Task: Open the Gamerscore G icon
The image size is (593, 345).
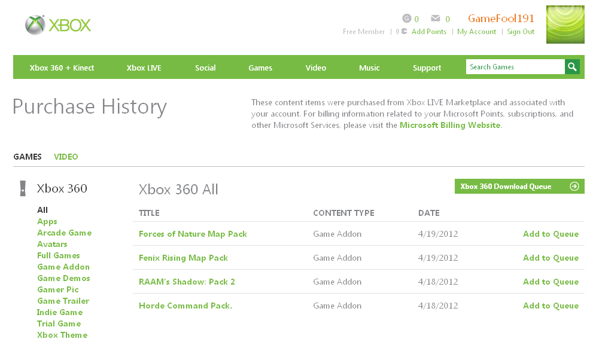Action: [406, 18]
